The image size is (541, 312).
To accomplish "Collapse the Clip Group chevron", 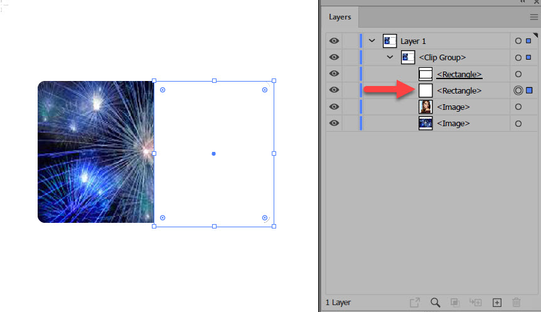I will (x=390, y=57).
